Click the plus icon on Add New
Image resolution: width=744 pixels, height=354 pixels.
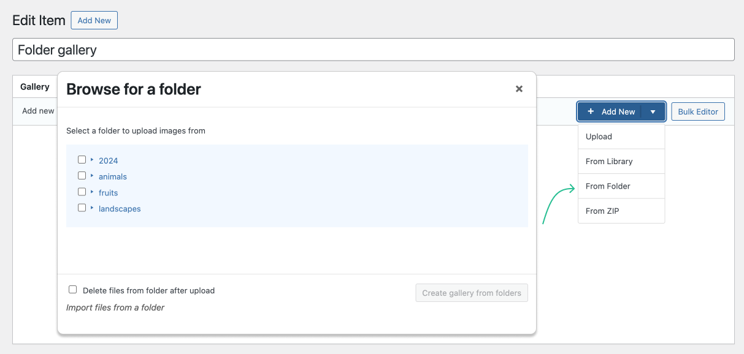tap(591, 111)
